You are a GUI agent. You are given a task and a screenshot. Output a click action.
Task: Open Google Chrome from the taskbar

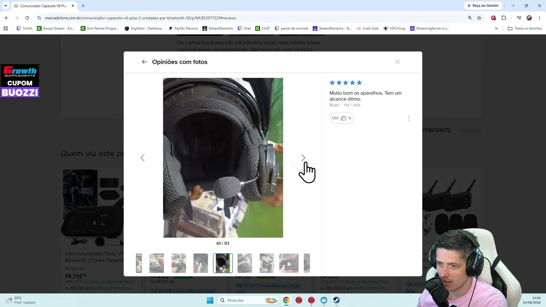(286, 300)
